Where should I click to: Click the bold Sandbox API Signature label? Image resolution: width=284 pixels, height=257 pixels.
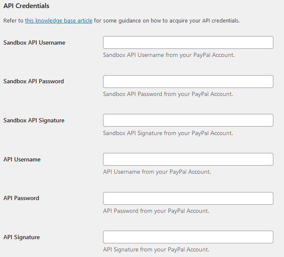tap(34, 120)
